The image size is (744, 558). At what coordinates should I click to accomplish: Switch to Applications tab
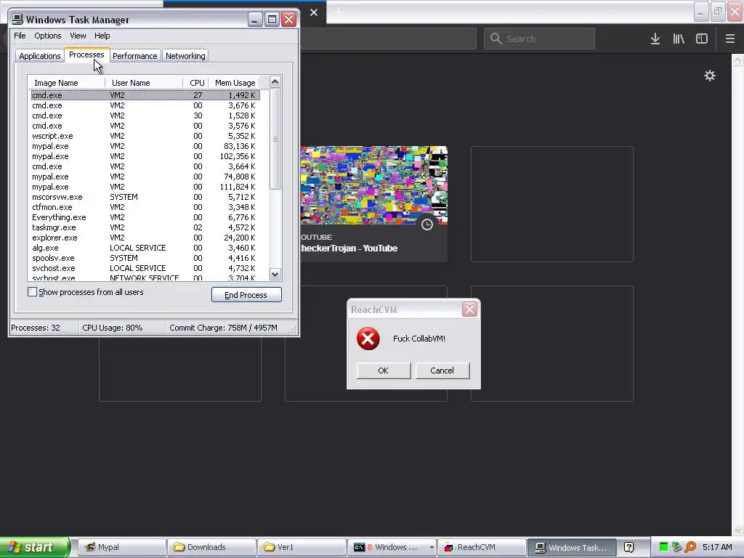click(40, 56)
